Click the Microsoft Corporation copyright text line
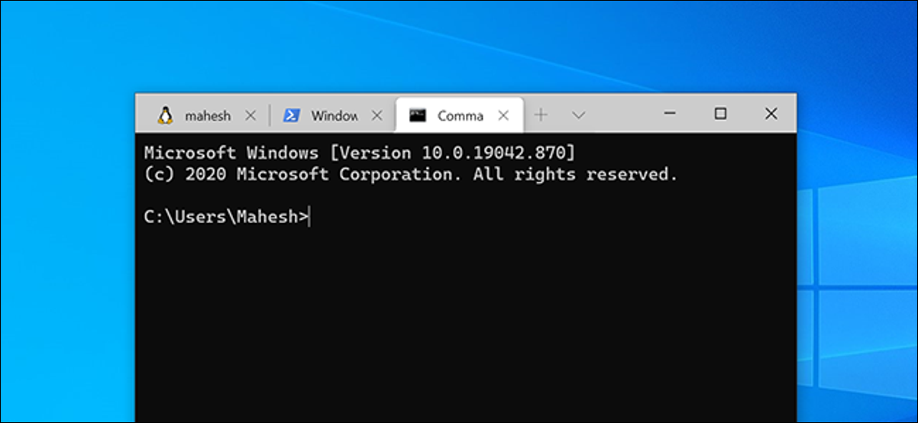The image size is (918, 423). pyautogui.click(x=411, y=174)
